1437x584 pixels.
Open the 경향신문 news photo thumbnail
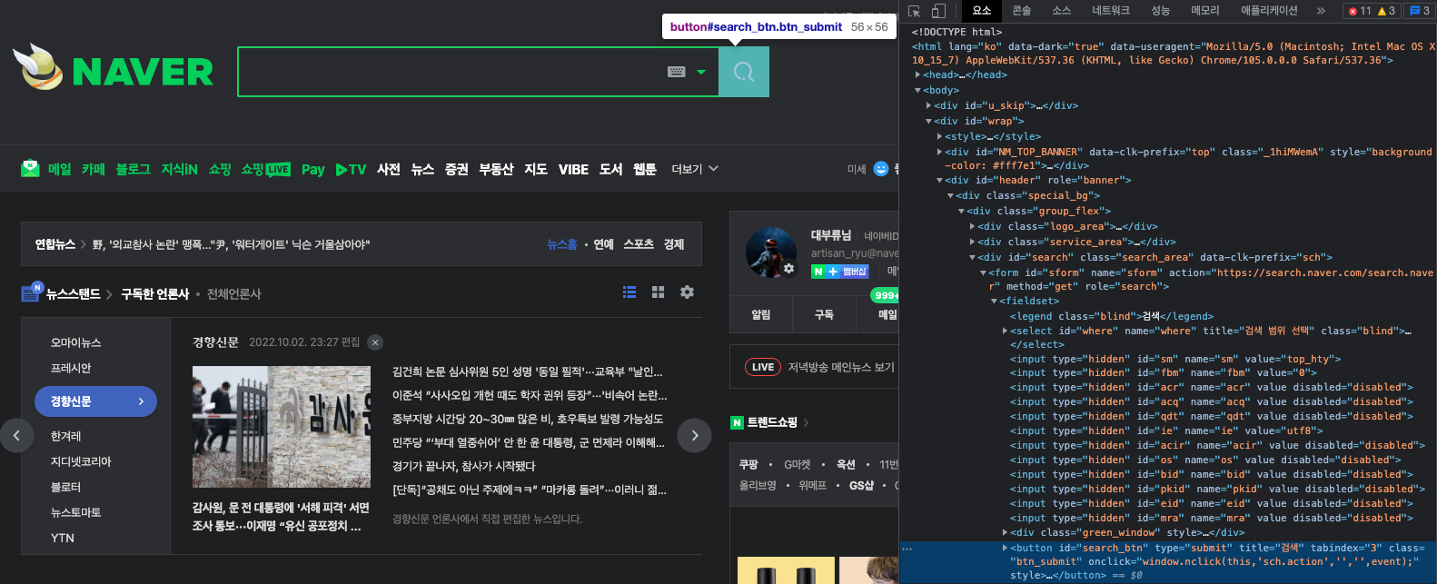pos(282,427)
